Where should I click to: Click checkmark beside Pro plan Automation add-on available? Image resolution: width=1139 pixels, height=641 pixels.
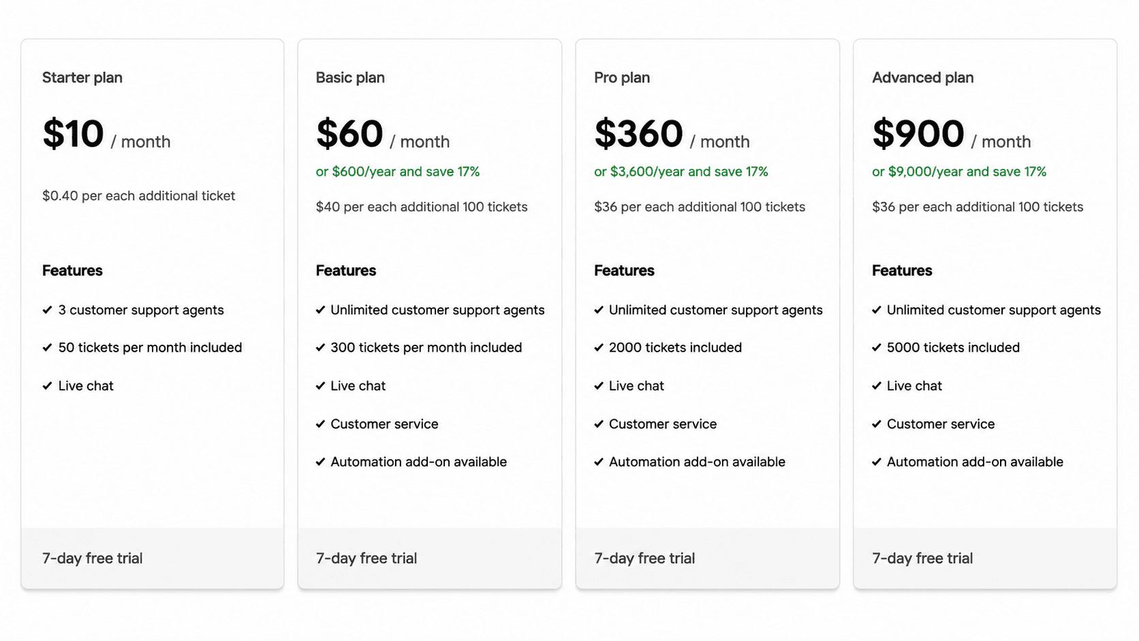[599, 462]
